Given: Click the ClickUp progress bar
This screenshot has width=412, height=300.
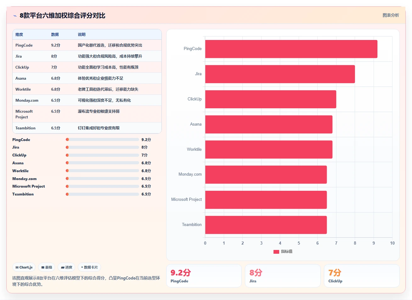Looking at the screenshot, I should point(102,155).
